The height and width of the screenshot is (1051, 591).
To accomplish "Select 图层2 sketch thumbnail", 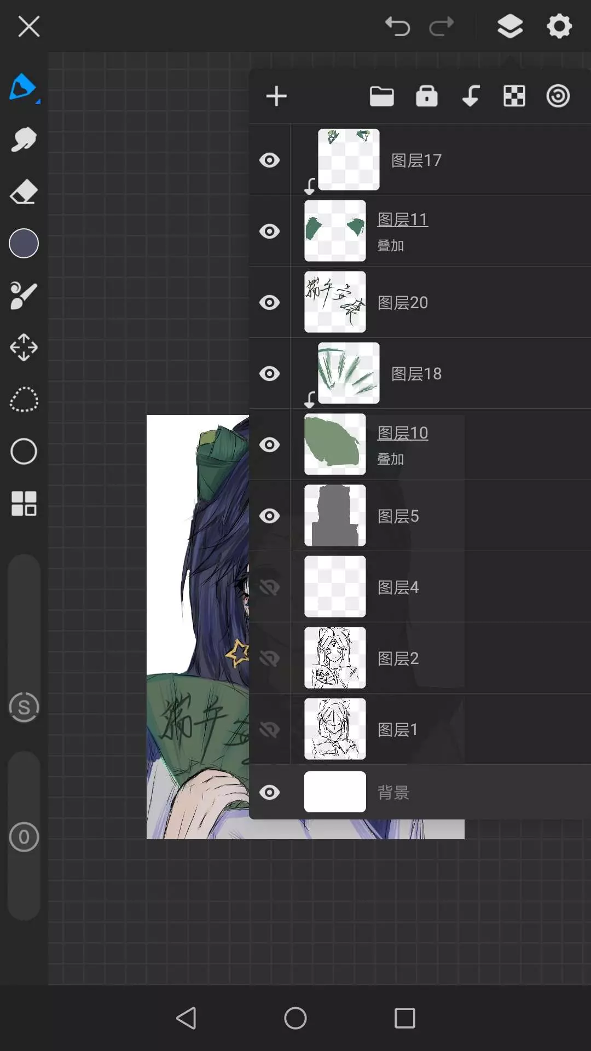I will [335, 658].
